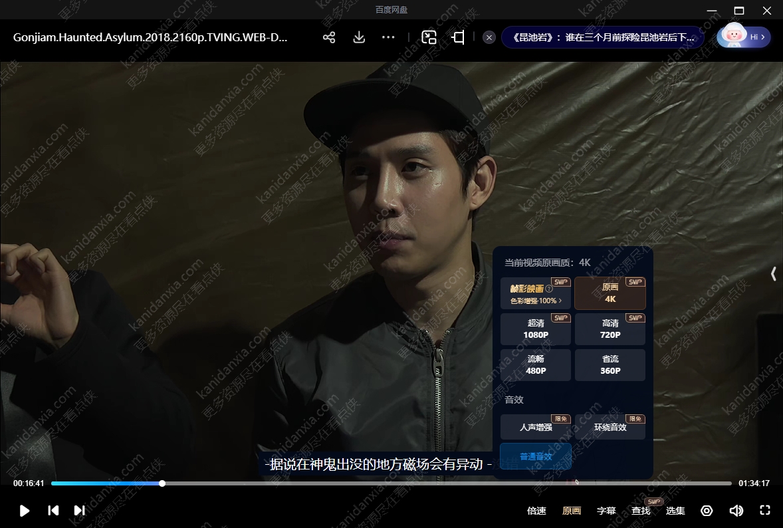The height and width of the screenshot is (528, 783).
Task: Open the more options ellipsis menu
Action: 389,37
